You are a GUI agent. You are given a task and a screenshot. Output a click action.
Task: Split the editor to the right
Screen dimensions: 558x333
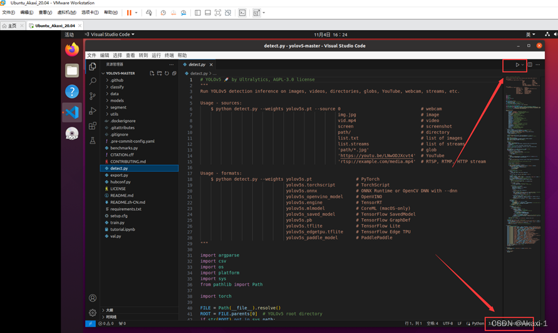click(x=530, y=65)
